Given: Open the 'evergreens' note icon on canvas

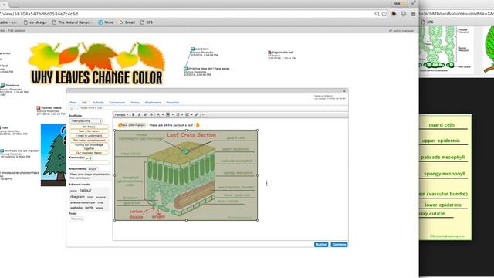Looking at the screenshot, I should pyautogui.click(x=192, y=49).
